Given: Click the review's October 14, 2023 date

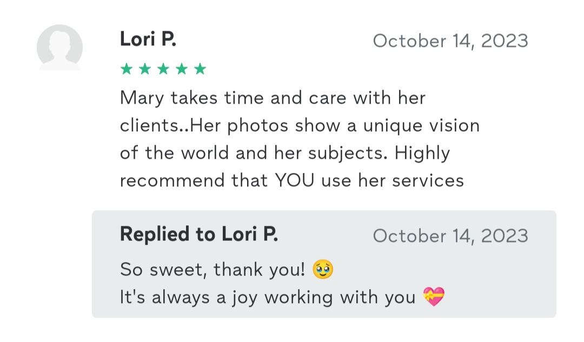Looking at the screenshot, I should pos(450,41).
